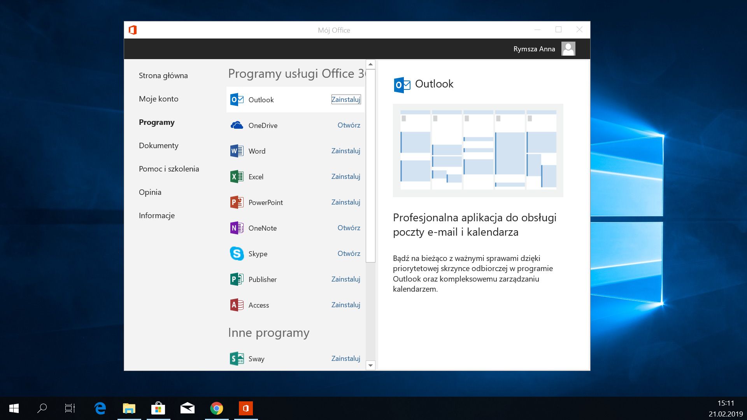This screenshot has width=747, height=420.
Task: Open Pomoc i szkolenia section
Action: 168,169
